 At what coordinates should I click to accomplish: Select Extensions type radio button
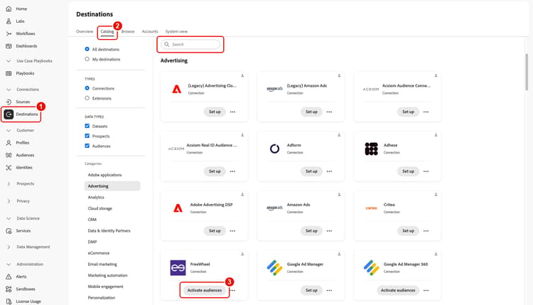[87, 98]
